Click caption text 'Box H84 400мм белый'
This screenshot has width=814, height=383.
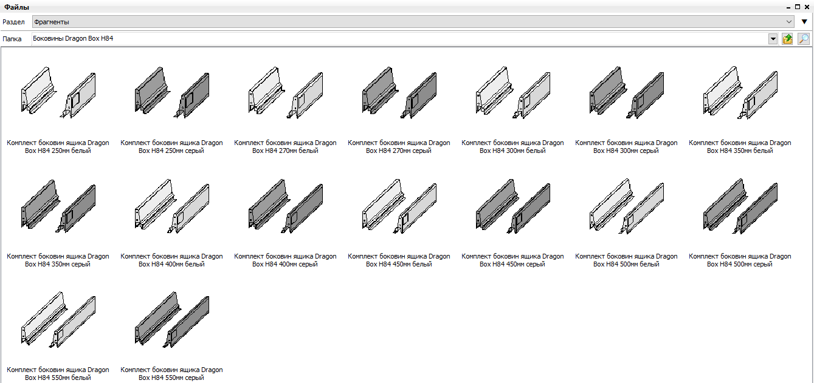tap(172, 265)
